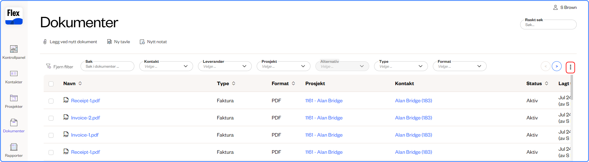The width and height of the screenshot is (589, 162).
Task: Tick the checkbox for Invoice-2.pdf
Action: click(x=51, y=118)
